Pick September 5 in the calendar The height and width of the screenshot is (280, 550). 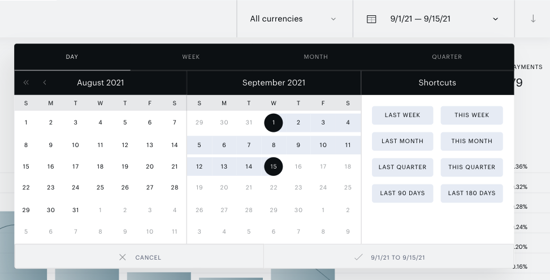tap(199, 145)
